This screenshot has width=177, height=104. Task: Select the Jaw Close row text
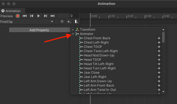91,73
